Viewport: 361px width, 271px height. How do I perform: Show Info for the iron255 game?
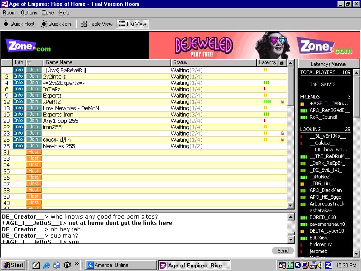tap(19, 127)
